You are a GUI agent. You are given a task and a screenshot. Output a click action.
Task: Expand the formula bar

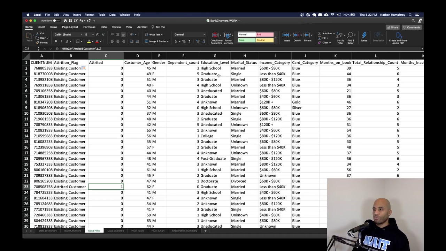point(422,49)
